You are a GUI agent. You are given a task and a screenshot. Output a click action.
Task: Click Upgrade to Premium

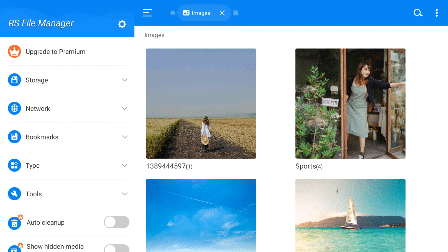[x=55, y=52]
